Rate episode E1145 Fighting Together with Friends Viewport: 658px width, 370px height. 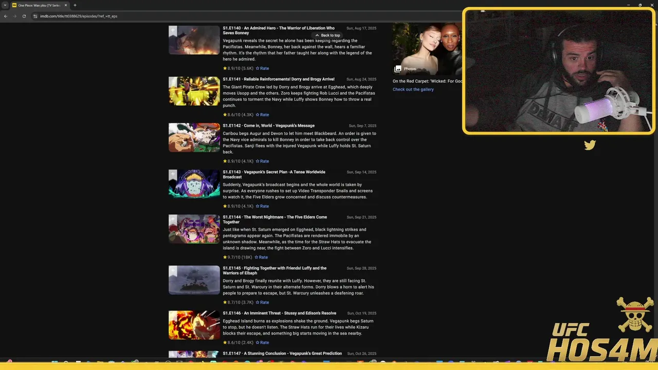click(262, 302)
